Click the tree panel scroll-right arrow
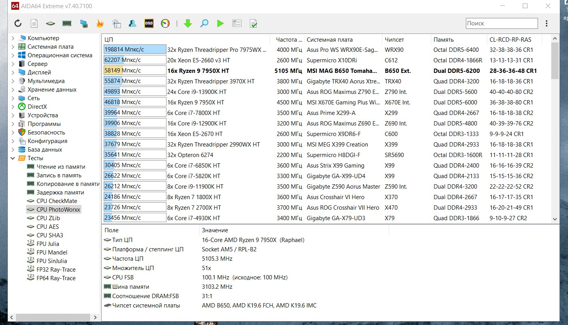Image resolution: width=568 pixels, height=325 pixels. 95,317
